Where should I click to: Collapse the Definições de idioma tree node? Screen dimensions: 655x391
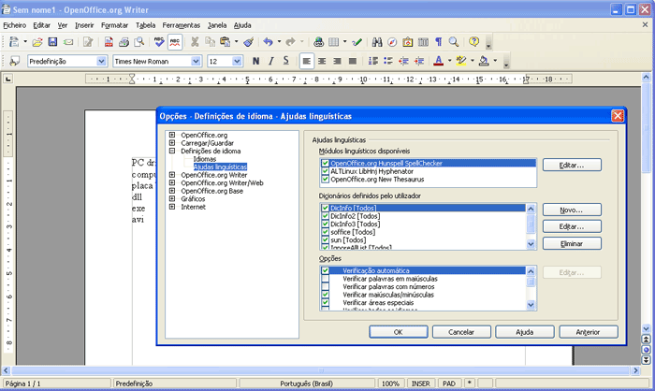(x=173, y=151)
